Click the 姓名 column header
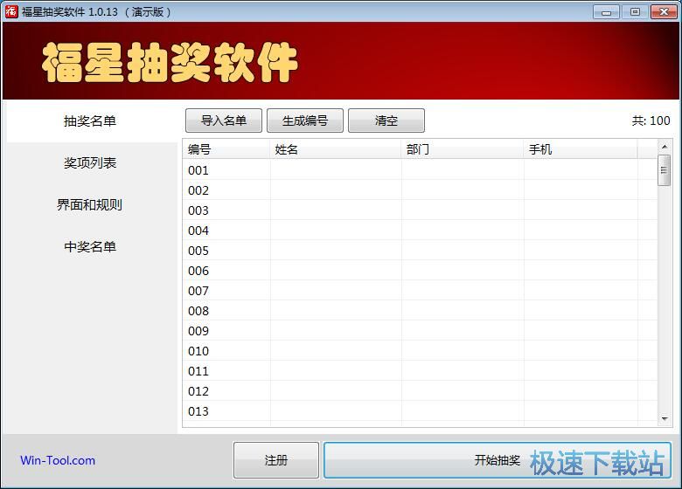682x489 pixels. click(x=336, y=149)
